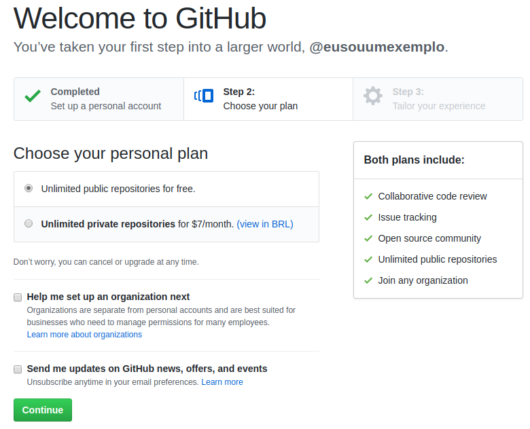The image size is (530, 429).
Task: Click the Step 3 gear icon
Action: (x=373, y=96)
